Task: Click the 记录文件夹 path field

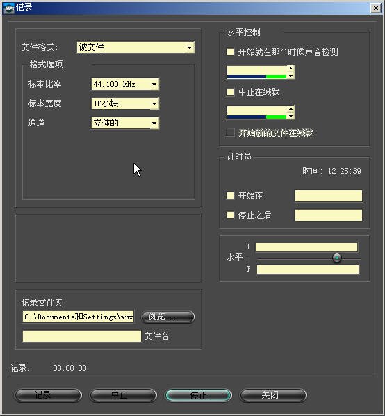Action: [78, 317]
